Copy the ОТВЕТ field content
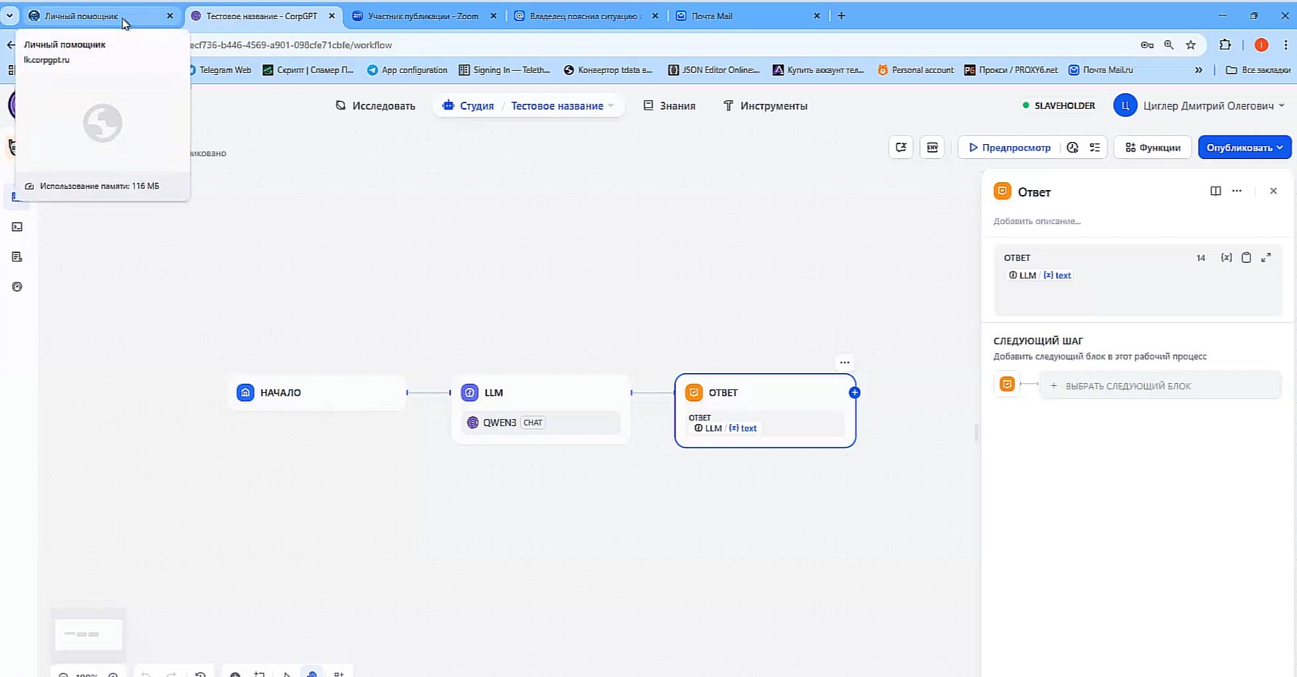This screenshot has width=1297, height=677. pyautogui.click(x=1246, y=258)
